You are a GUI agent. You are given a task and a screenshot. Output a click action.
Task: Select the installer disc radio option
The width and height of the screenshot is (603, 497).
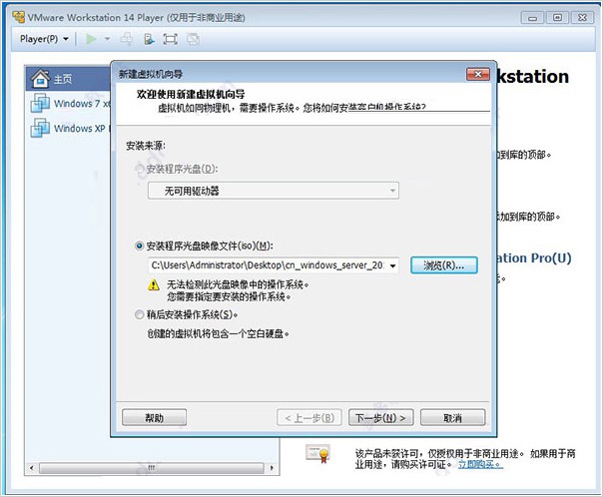[139, 169]
